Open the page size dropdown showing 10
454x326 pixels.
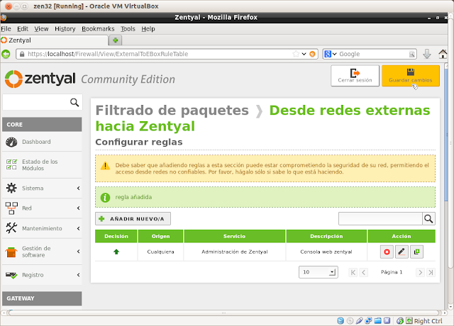point(319,272)
